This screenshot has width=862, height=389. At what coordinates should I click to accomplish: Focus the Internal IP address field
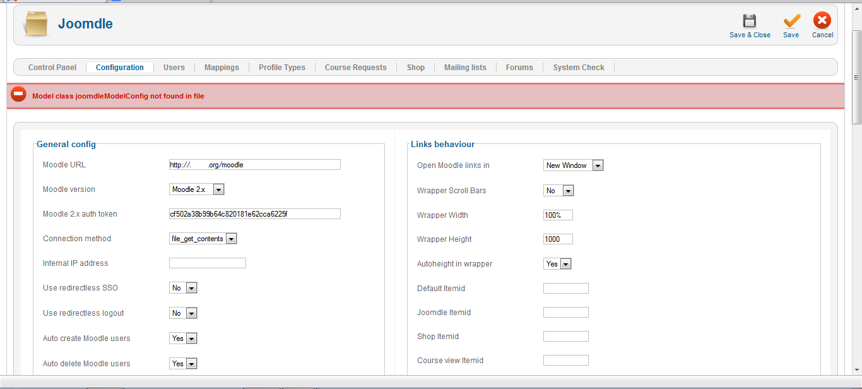(207, 263)
